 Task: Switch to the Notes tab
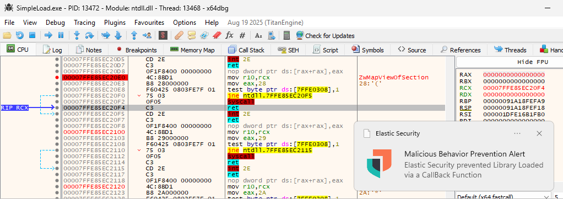click(x=89, y=50)
